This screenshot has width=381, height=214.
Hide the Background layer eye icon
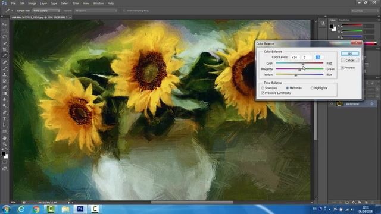pyautogui.click(x=331, y=104)
